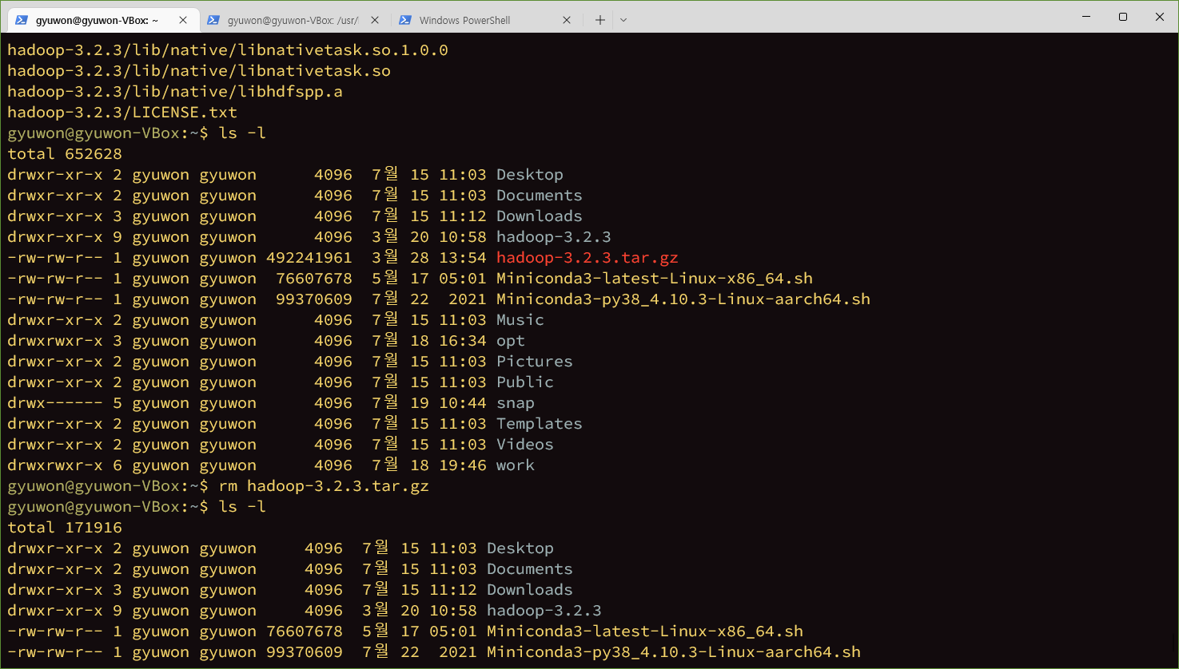Viewport: 1179px width, 669px height.
Task: Switch to the Windows PowerShell tab
Action: click(x=485, y=20)
